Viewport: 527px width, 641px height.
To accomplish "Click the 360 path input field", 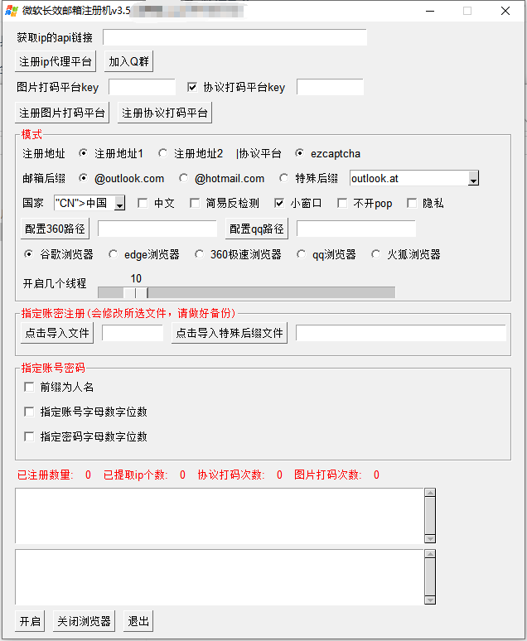I will click(x=157, y=229).
